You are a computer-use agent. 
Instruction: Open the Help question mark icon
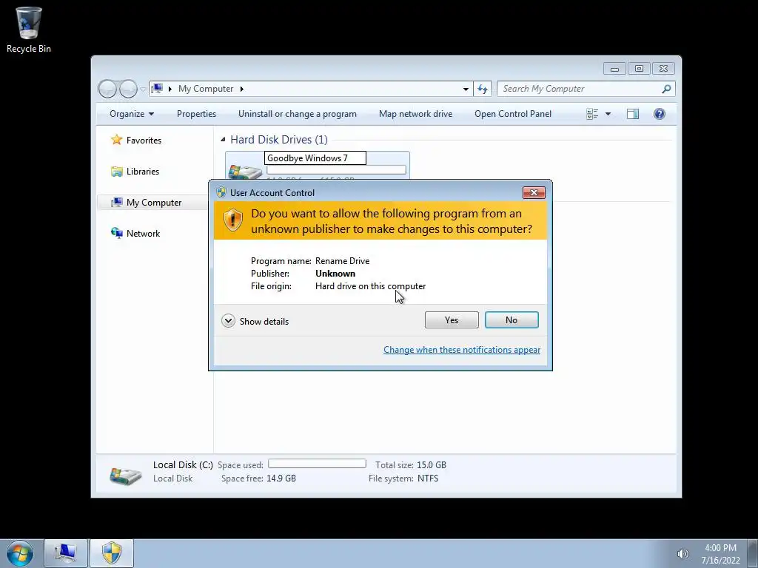pos(660,114)
